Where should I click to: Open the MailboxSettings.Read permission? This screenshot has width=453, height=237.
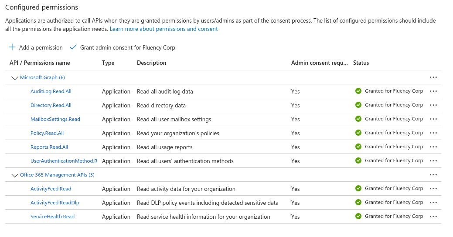(55, 119)
